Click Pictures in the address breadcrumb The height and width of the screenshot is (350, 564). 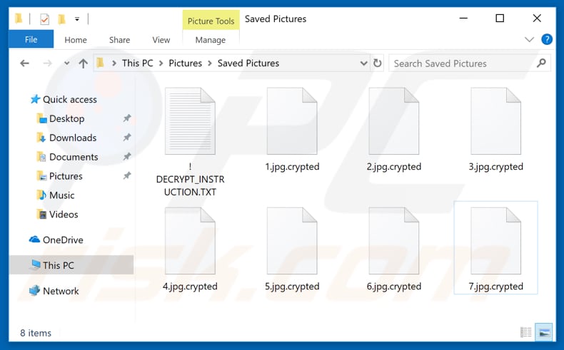[185, 63]
